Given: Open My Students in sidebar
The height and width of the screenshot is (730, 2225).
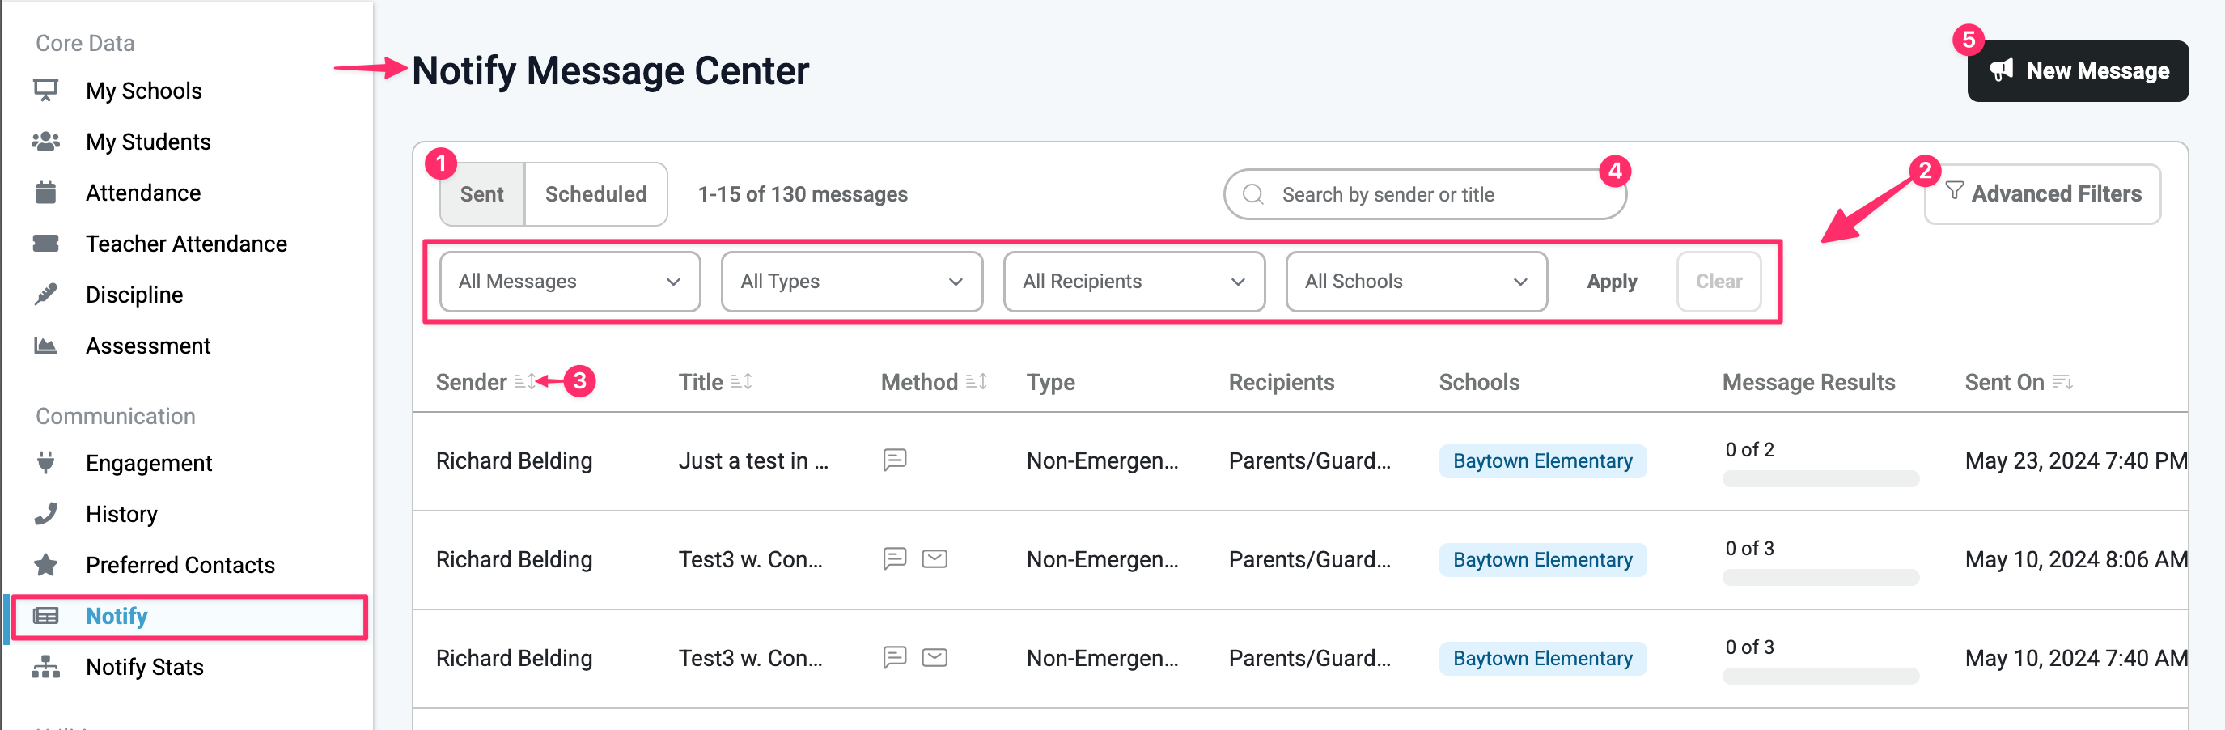Looking at the screenshot, I should tap(148, 142).
